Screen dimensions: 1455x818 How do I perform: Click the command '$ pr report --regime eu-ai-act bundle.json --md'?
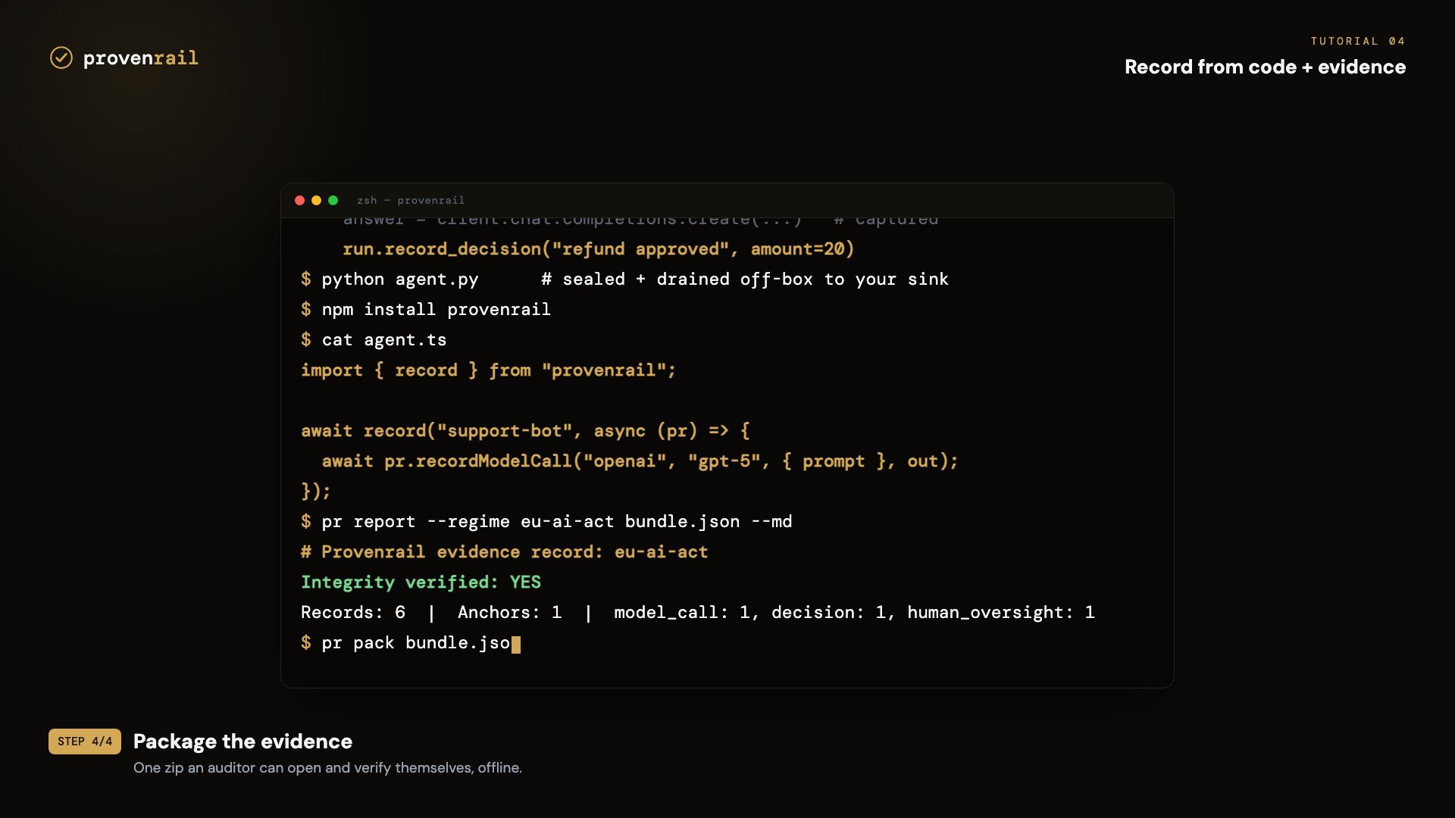546,522
